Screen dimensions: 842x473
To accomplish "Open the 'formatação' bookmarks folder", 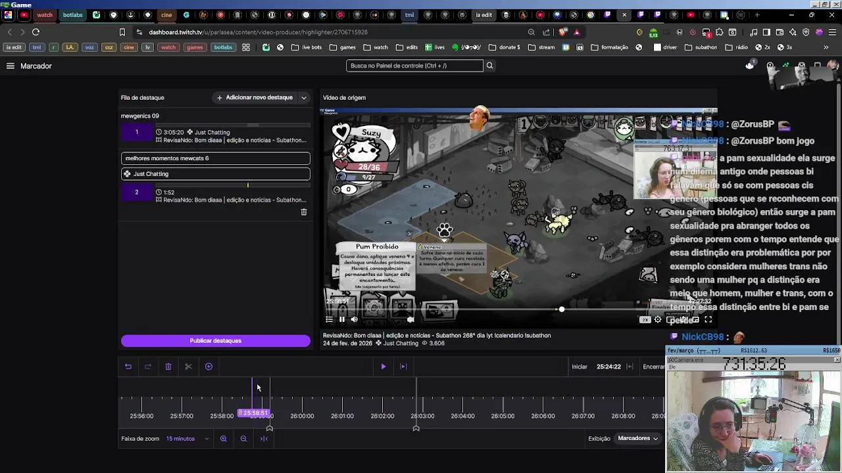I will pyautogui.click(x=610, y=47).
